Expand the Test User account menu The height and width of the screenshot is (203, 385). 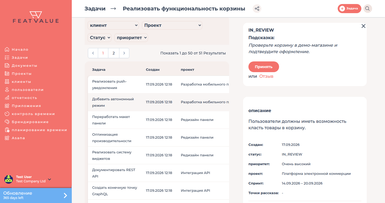click(x=49, y=179)
